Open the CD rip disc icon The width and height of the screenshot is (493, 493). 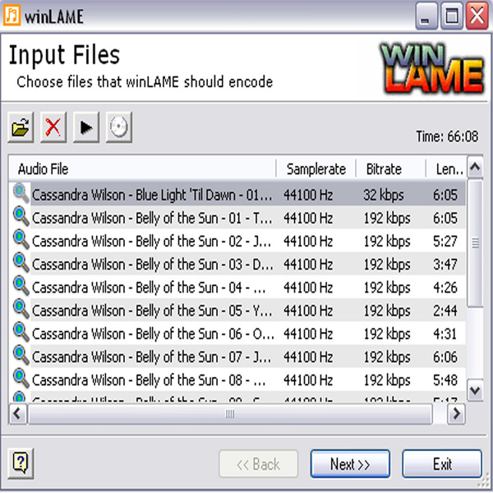[119, 127]
